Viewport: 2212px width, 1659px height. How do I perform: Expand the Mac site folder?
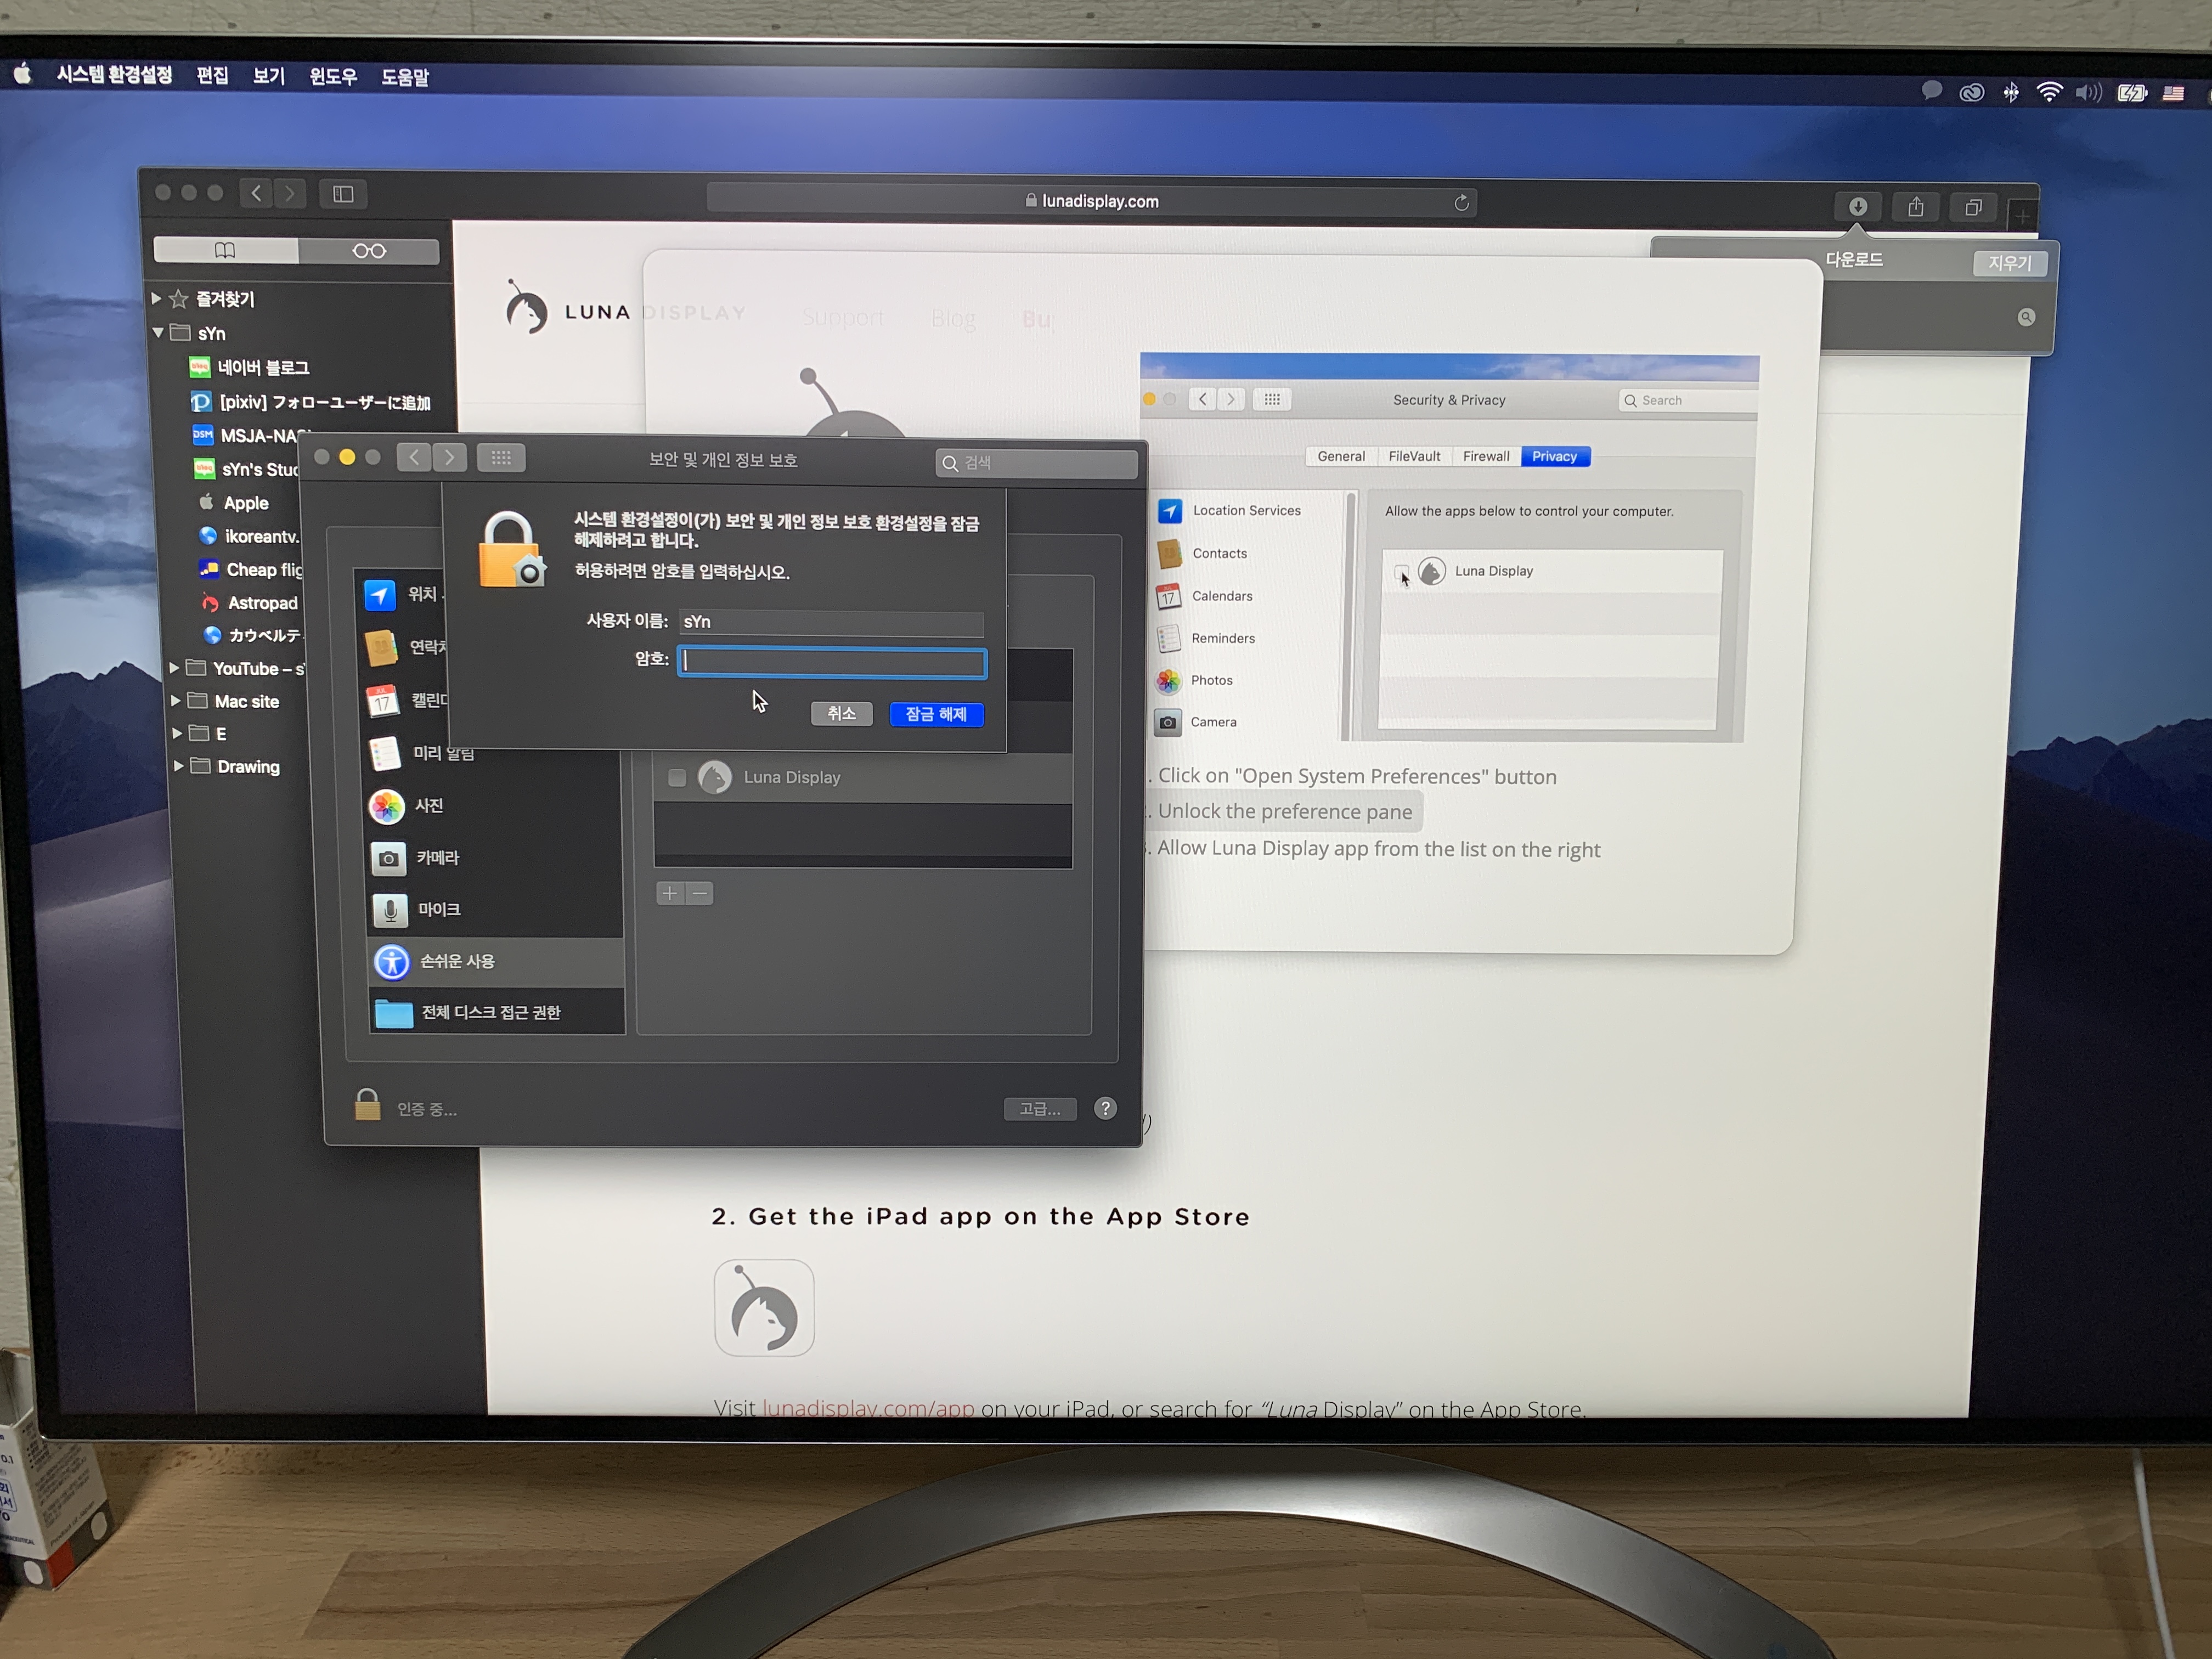176,701
